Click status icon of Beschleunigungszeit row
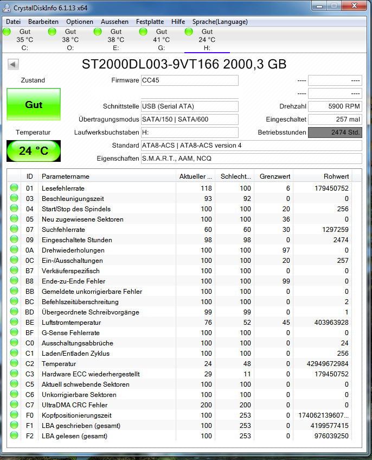 pos(14,198)
